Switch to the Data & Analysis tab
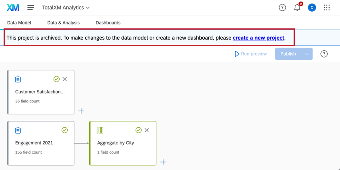The width and height of the screenshot is (340, 170). [x=63, y=23]
